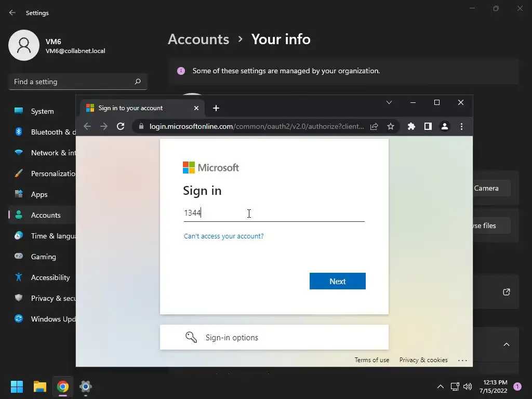
Task: Open Chrome extensions puzzle icon
Action: (x=411, y=126)
